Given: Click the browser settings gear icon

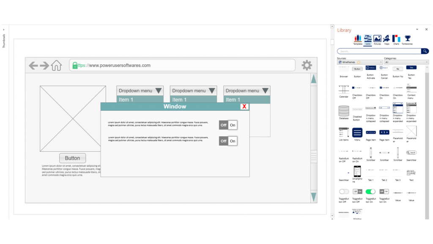Looking at the screenshot, I should (307, 65).
